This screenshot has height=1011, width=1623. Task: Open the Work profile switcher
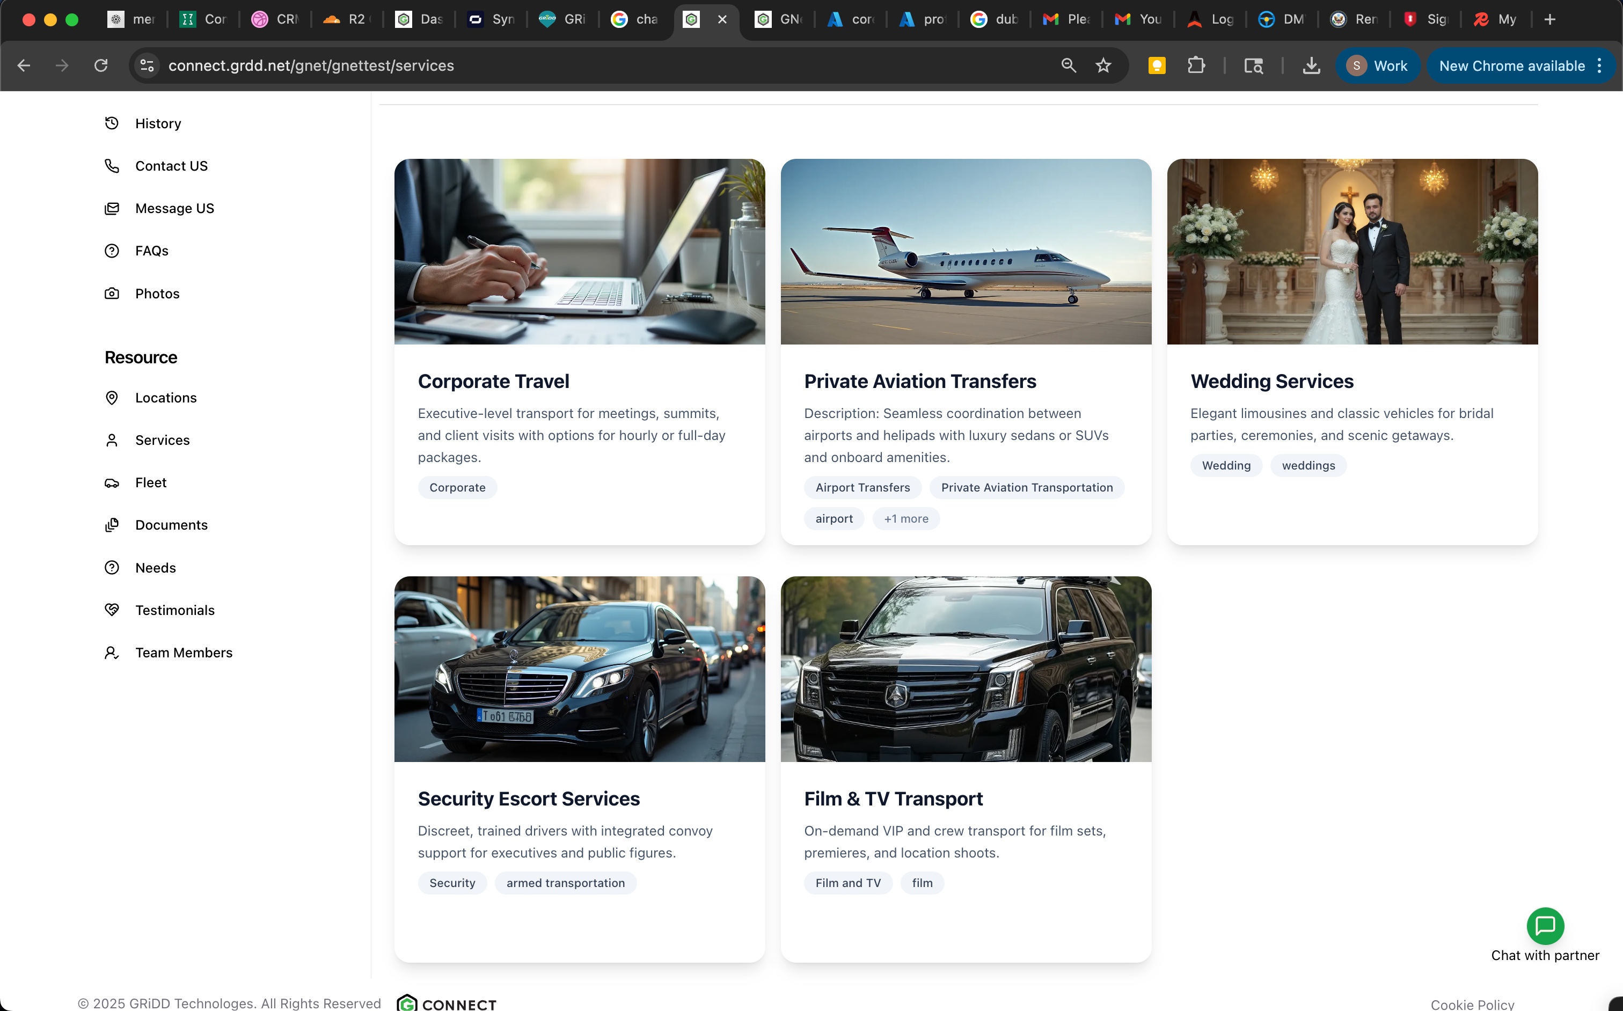(x=1378, y=65)
